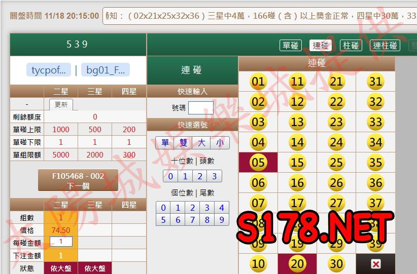Select tens digit 0 under 十位數
This screenshot has height=274, width=417.
pyautogui.click(x=170, y=176)
